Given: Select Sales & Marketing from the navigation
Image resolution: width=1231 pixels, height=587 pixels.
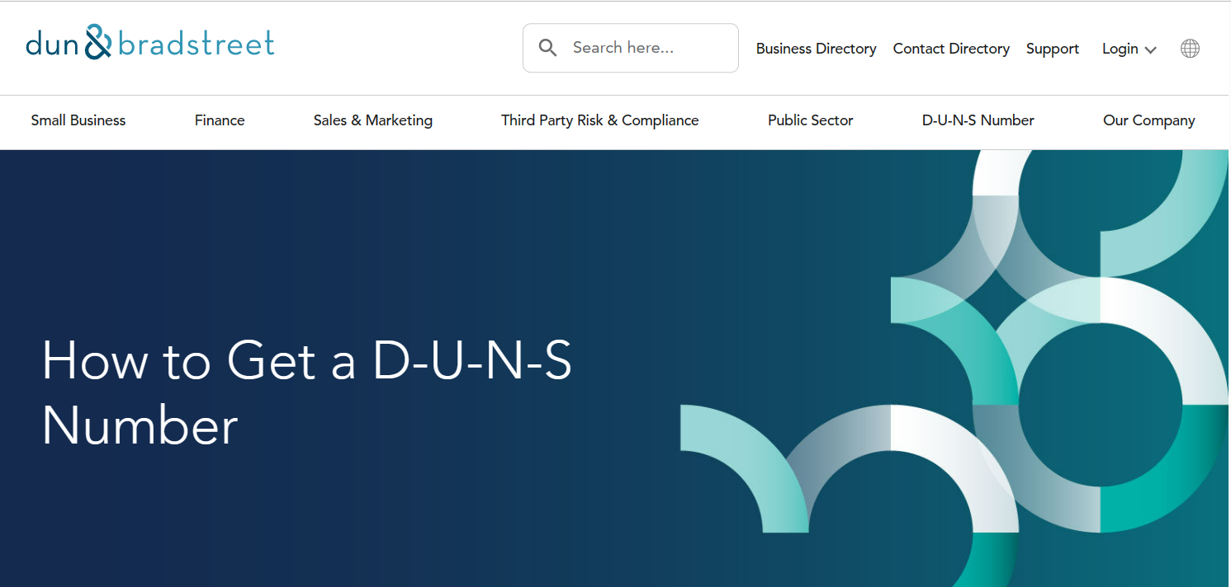Looking at the screenshot, I should tap(372, 120).
